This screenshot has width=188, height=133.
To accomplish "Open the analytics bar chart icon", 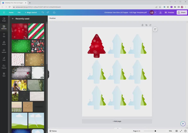I will [160, 12].
